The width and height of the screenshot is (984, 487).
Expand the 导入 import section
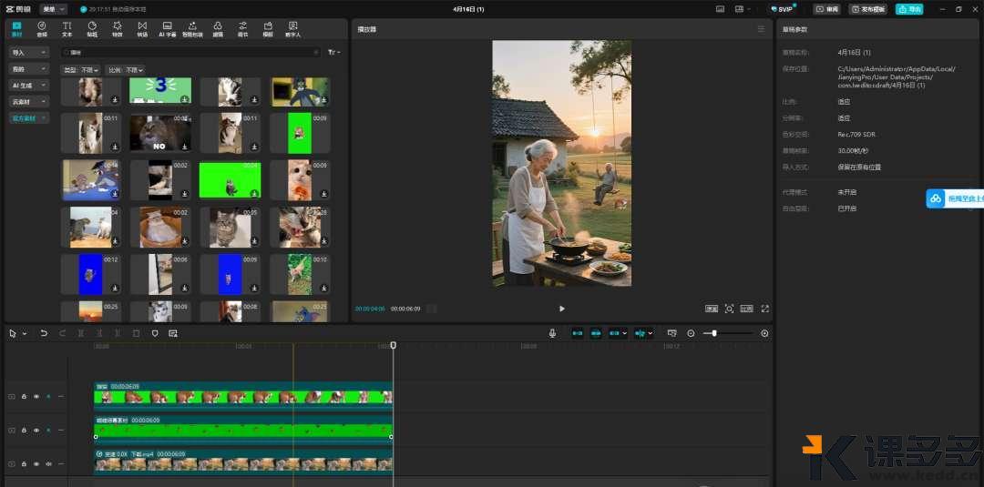[29, 53]
